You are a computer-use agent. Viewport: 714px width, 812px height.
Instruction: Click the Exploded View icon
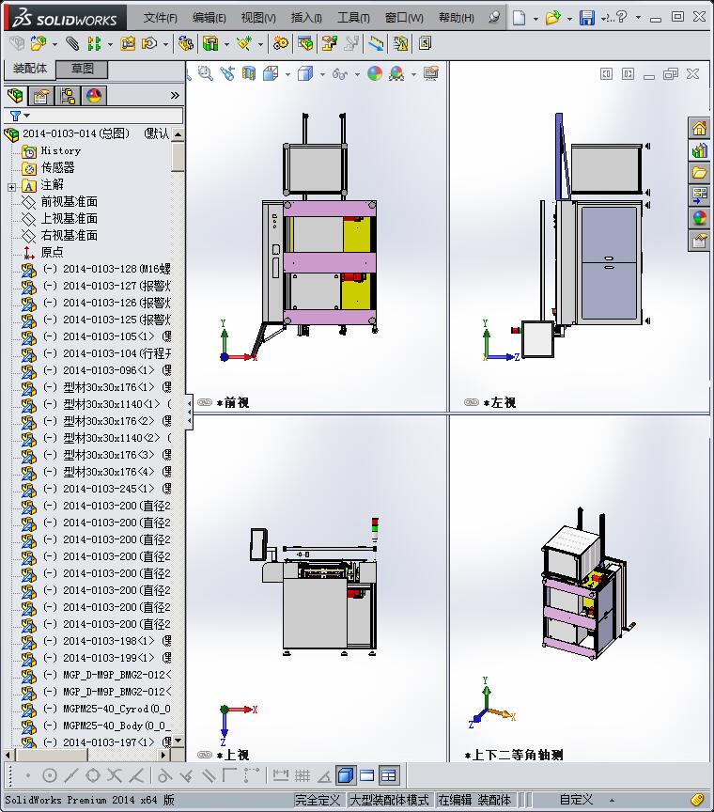pyautogui.click(x=330, y=43)
